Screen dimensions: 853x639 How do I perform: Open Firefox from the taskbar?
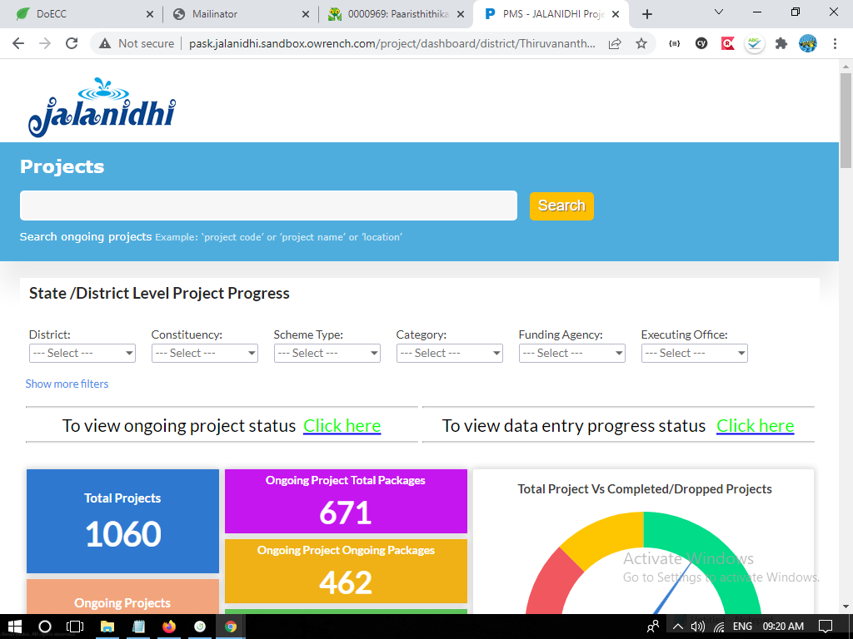170,627
